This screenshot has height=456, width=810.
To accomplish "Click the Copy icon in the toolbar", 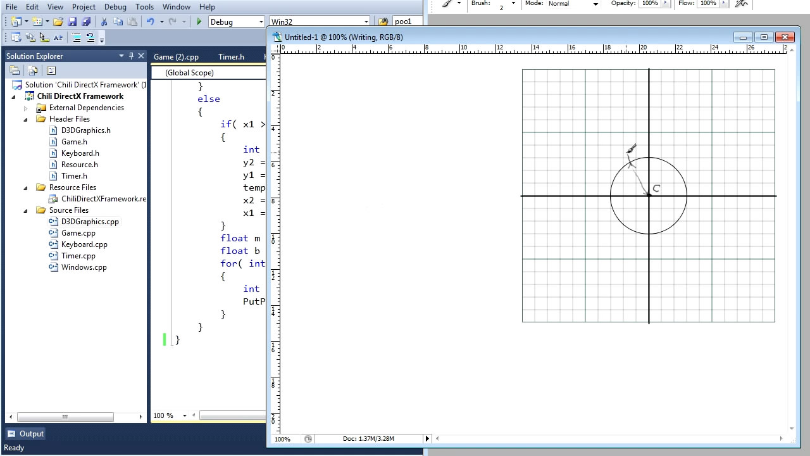I will pyautogui.click(x=118, y=22).
